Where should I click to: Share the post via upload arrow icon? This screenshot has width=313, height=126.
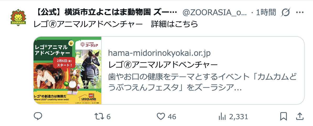point(300,116)
